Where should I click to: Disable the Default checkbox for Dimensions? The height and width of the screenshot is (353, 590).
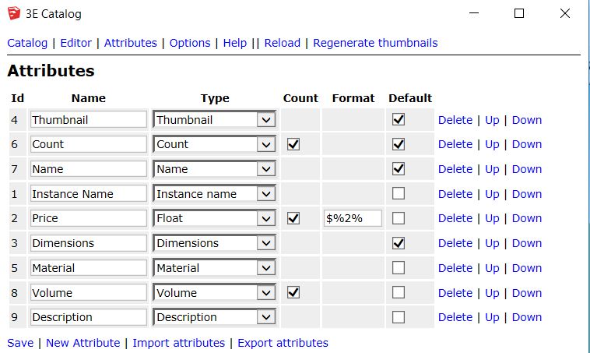click(399, 243)
